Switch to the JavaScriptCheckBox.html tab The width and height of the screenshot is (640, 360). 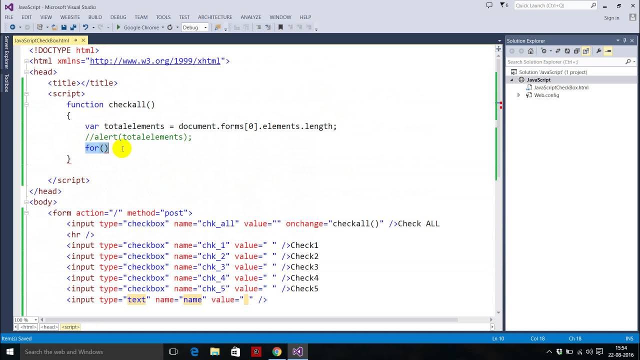pyautogui.click(x=42, y=40)
